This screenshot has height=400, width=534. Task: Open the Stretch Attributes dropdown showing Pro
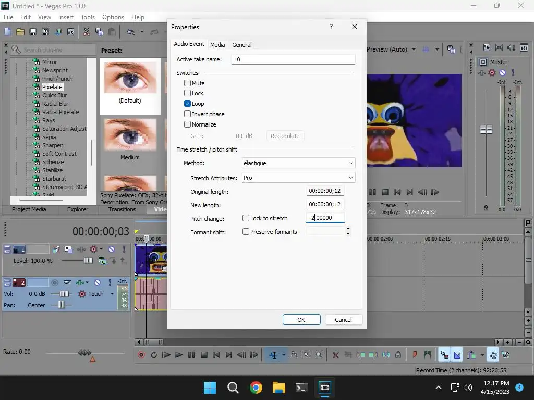click(x=298, y=178)
